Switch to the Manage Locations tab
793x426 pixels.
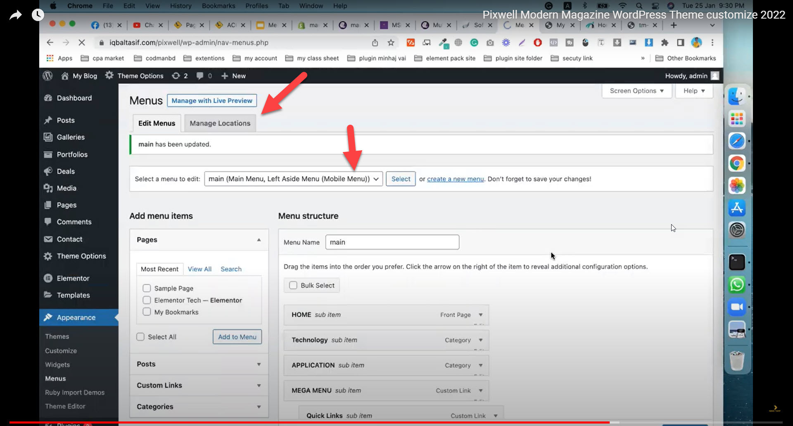tap(220, 123)
